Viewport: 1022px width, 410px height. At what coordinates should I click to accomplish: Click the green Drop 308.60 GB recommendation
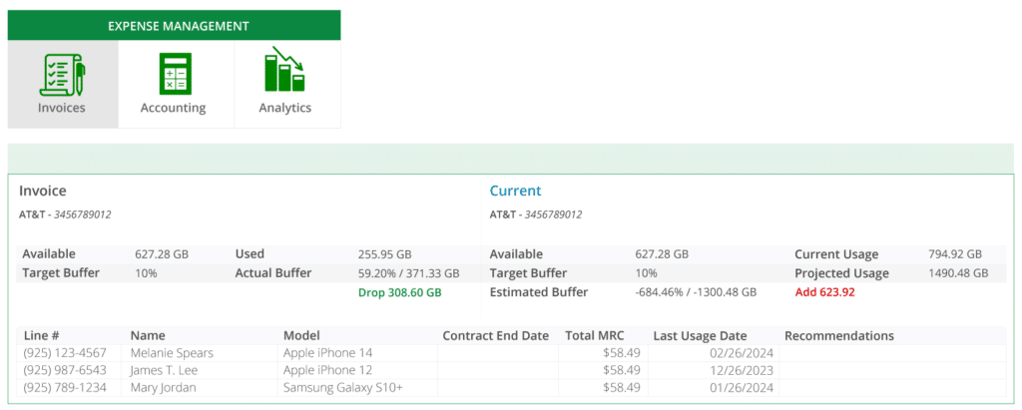pos(399,292)
